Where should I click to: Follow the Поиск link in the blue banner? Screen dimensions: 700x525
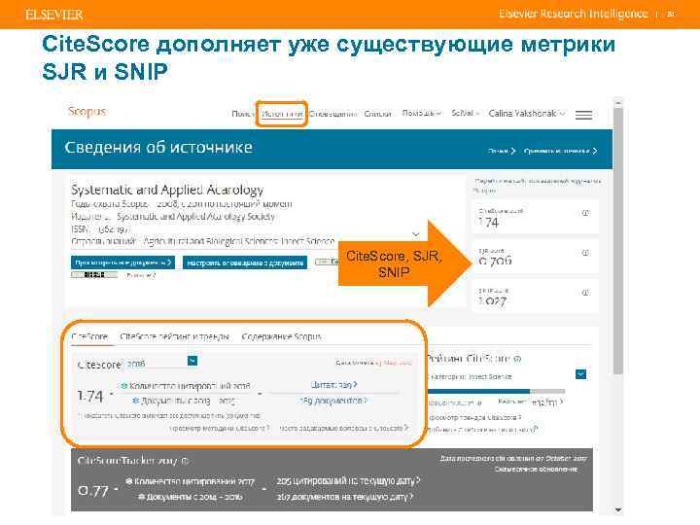502,151
